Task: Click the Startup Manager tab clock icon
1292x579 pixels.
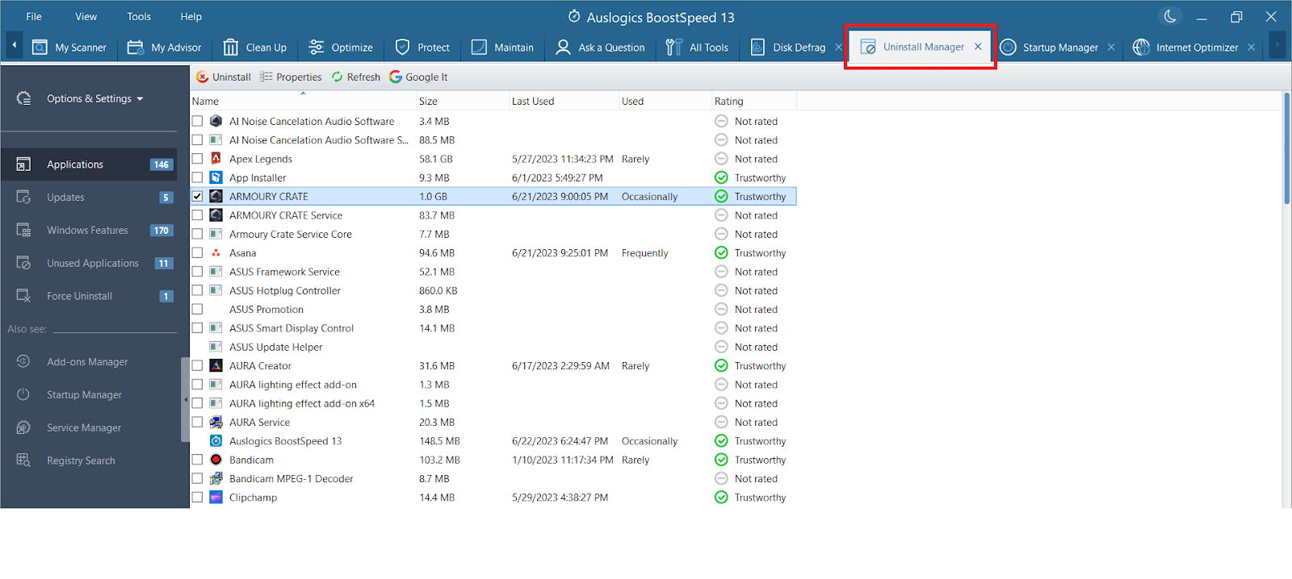Action: tap(1008, 48)
